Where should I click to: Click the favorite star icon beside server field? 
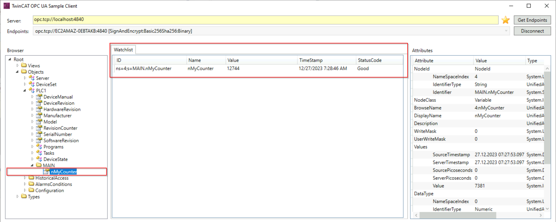pyautogui.click(x=505, y=20)
